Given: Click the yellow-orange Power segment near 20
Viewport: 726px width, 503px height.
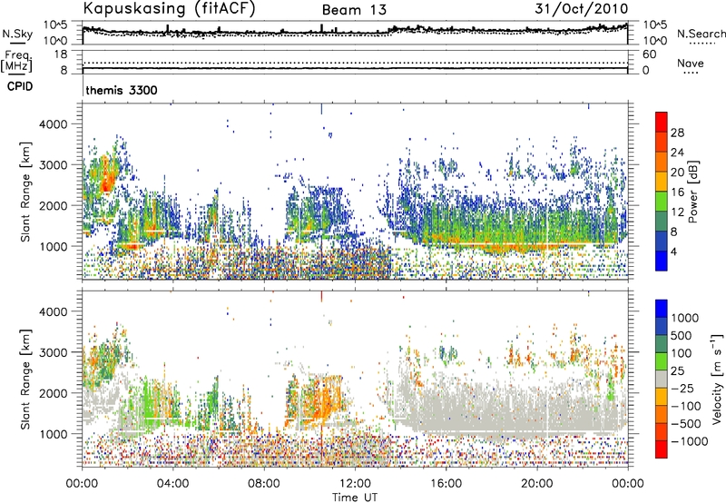Looking at the screenshot, I should coord(662,182).
